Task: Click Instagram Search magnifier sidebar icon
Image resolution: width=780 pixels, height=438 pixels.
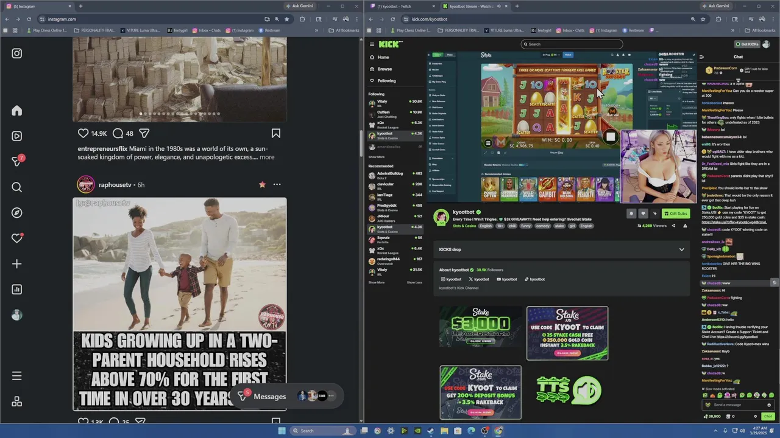Action: [17, 187]
